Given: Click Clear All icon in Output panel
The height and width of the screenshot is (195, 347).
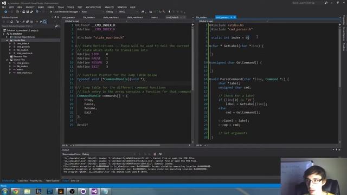Looking at the screenshot, I should click(x=155, y=154).
